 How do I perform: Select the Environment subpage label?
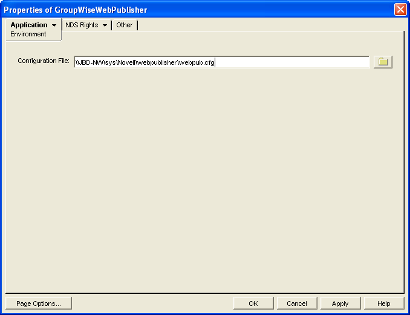pos(28,34)
